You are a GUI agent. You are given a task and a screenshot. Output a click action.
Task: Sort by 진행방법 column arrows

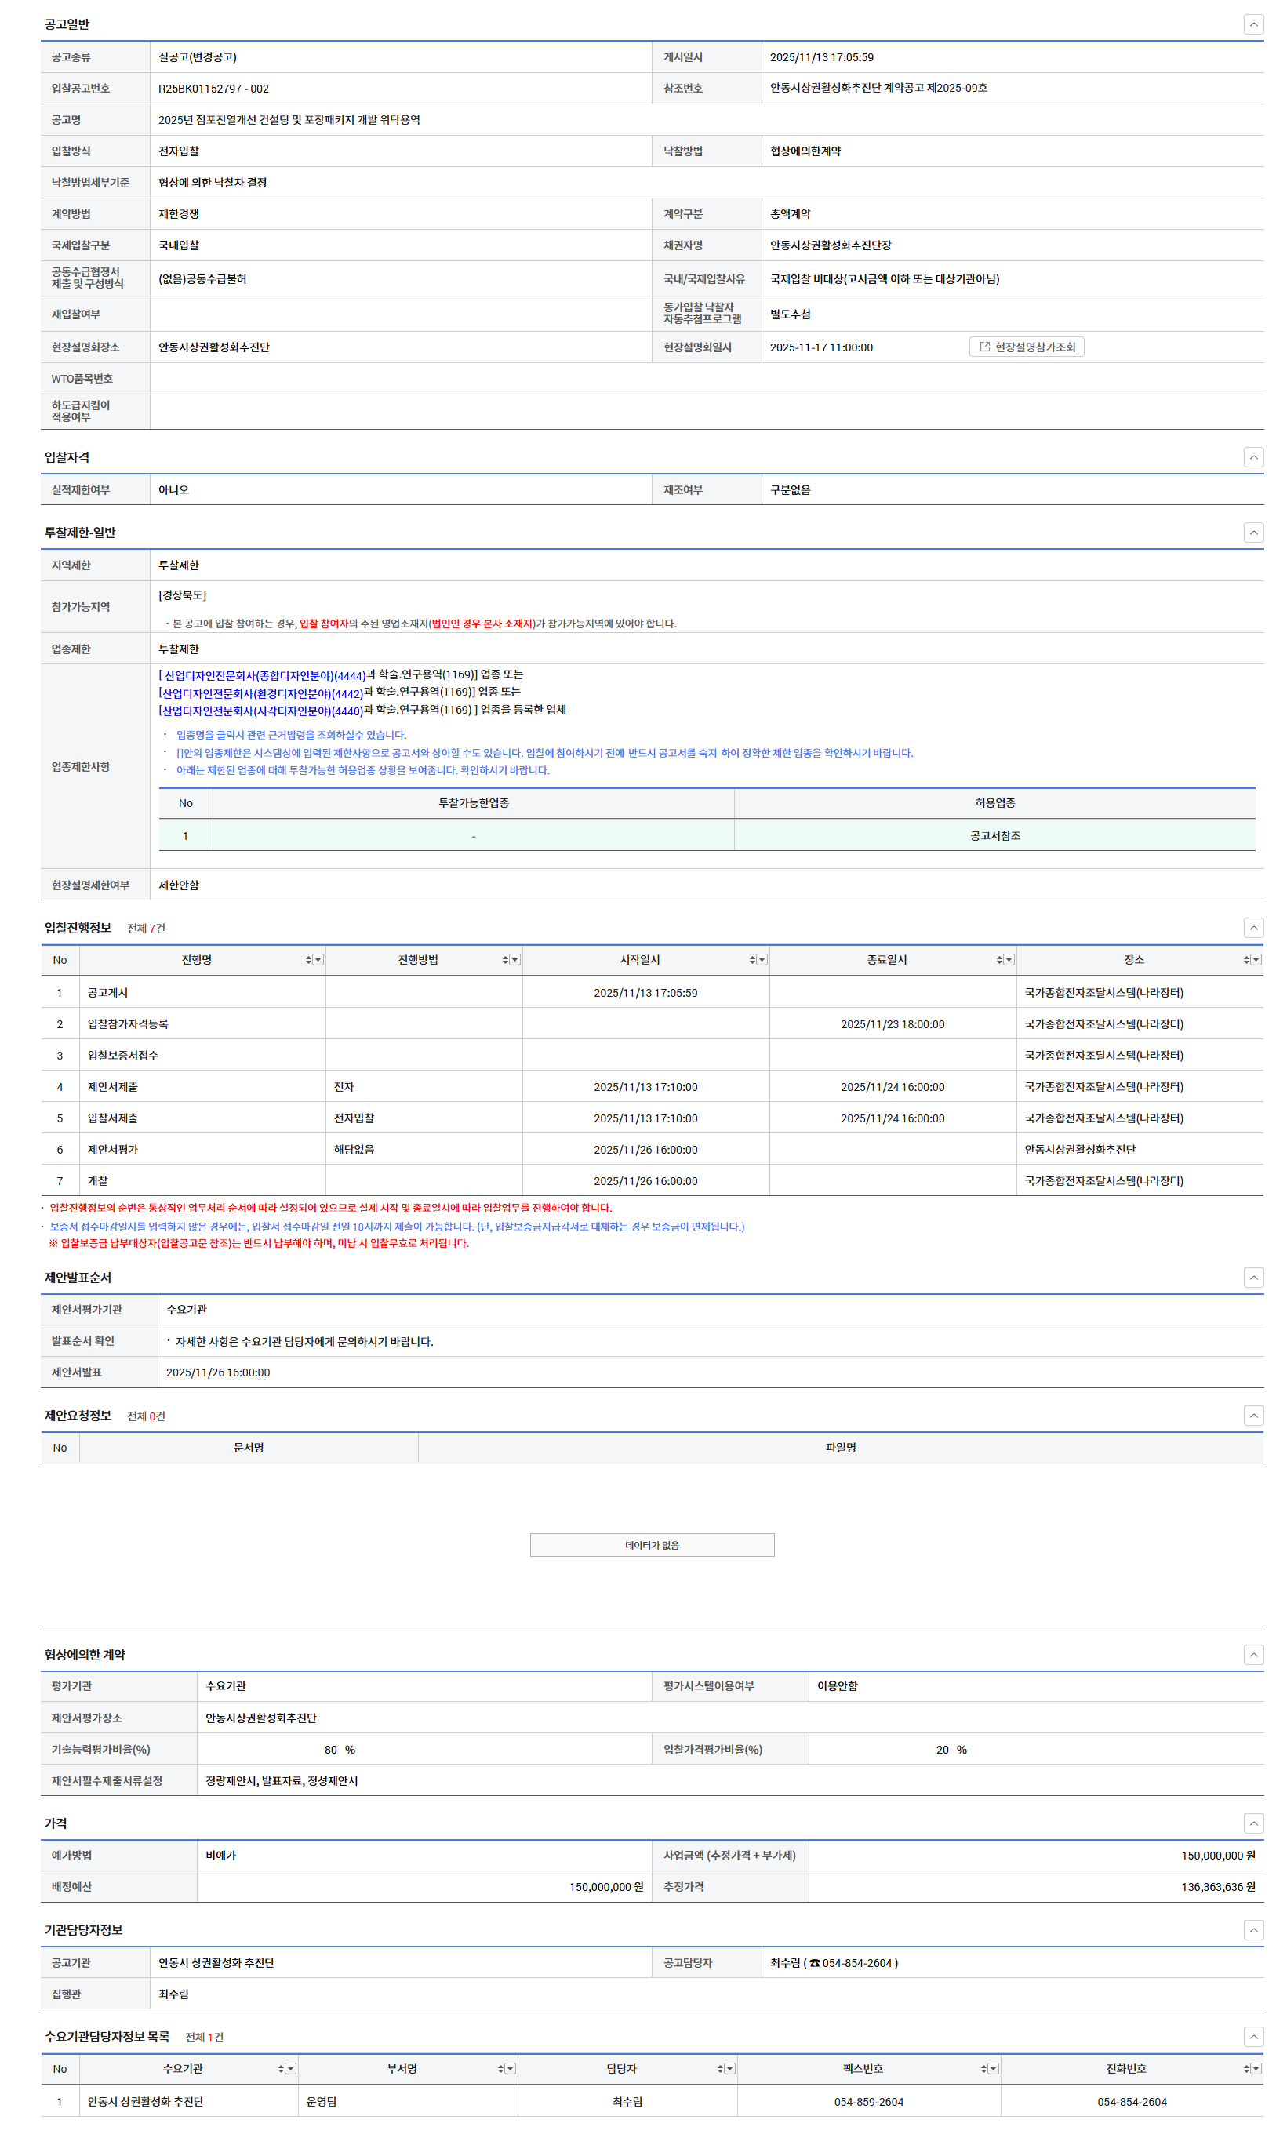coord(505,960)
